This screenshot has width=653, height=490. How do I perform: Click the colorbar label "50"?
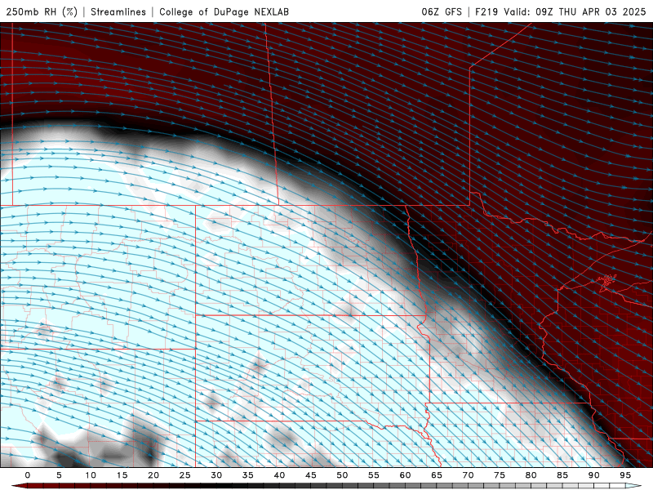coord(342,475)
